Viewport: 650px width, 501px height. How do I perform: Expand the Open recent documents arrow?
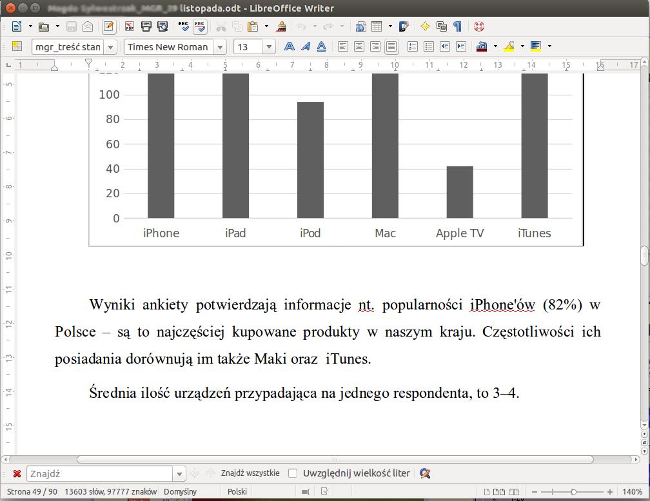57,26
